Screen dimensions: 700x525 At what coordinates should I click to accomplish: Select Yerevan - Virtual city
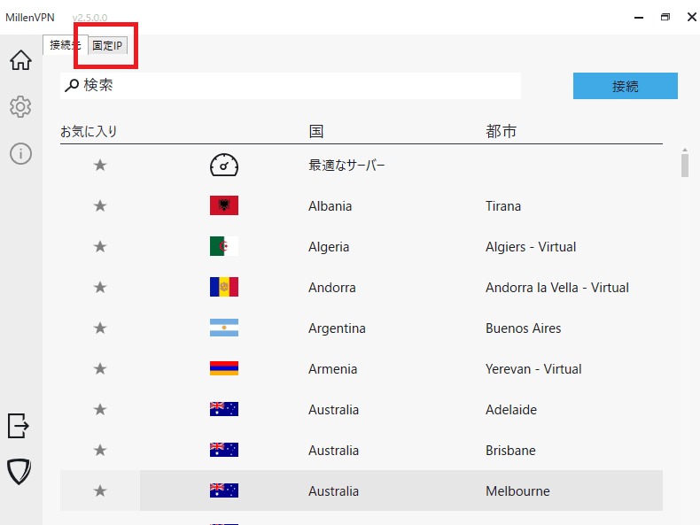[533, 369]
